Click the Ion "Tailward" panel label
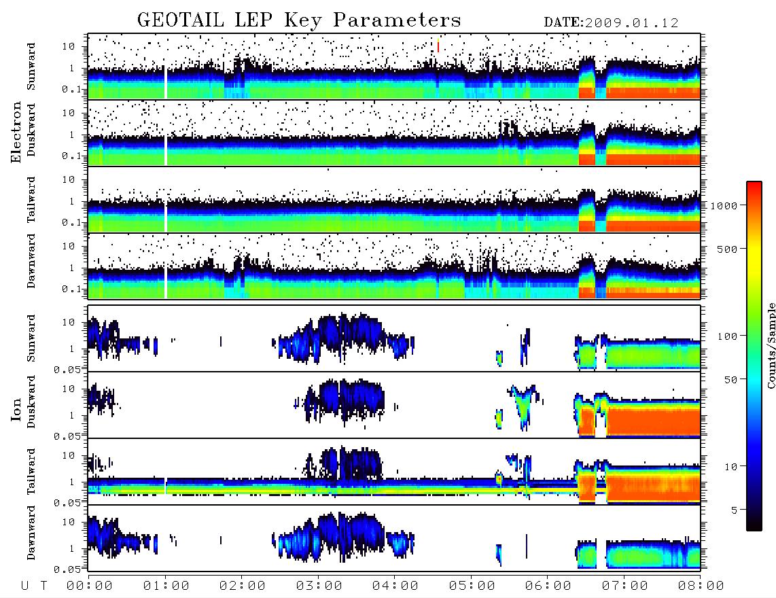Viewport: 776px width, 598px height. tap(31, 472)
